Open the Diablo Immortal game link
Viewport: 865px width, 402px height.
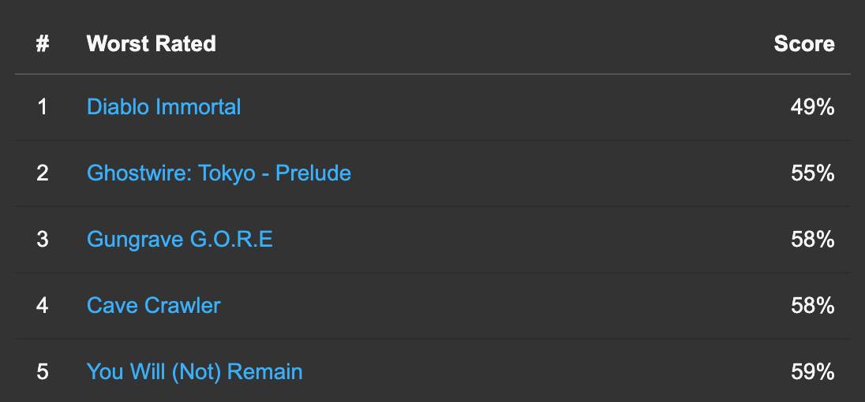tap(163, 106)
